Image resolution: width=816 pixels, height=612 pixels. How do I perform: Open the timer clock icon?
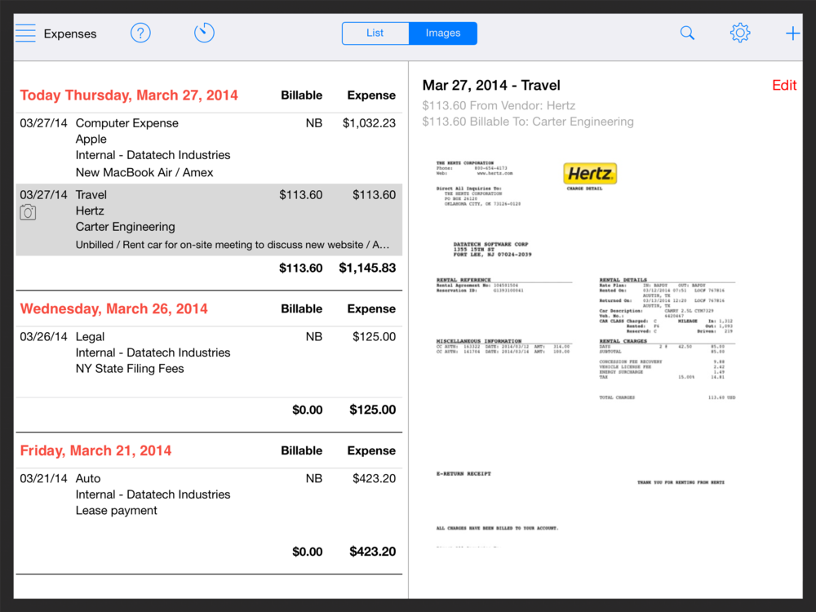(204, 33)
